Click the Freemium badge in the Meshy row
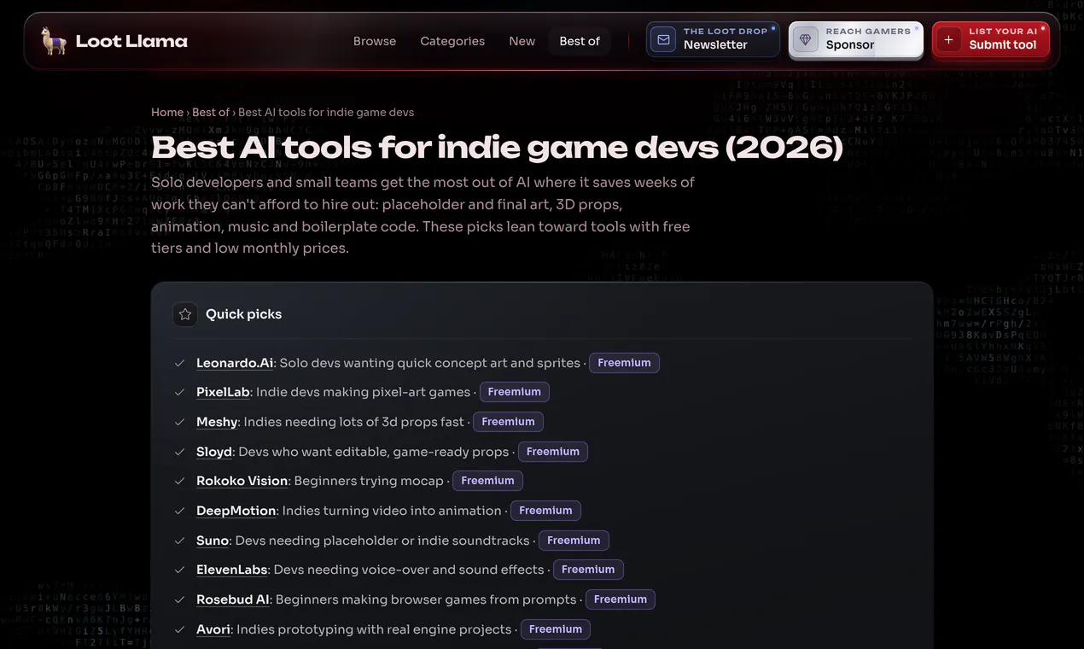 coord(508,422)
